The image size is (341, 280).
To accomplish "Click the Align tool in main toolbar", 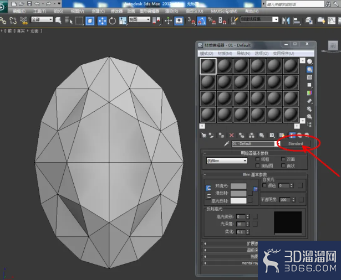I will click(297, 21).
